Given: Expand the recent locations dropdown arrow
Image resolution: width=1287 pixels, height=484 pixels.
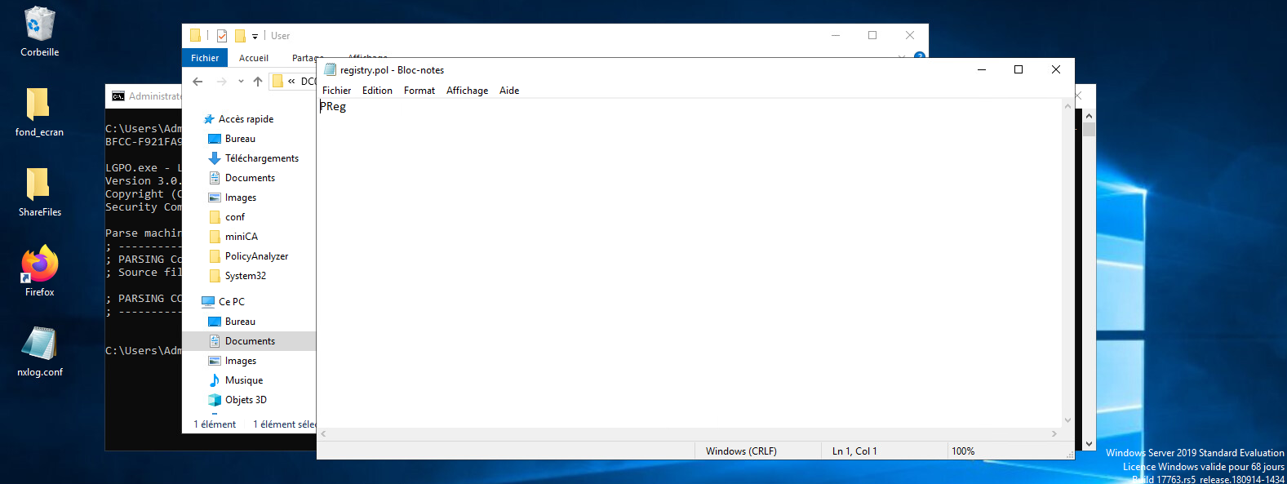Looking at the screenshot, I should click(241, 82).
